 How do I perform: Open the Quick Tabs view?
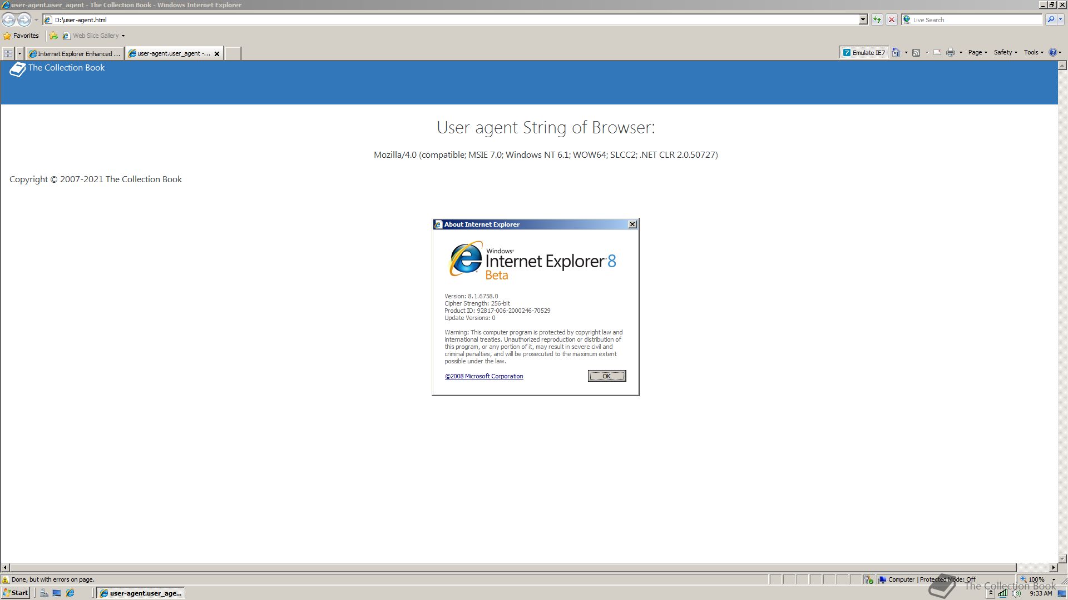click(8, 53)
